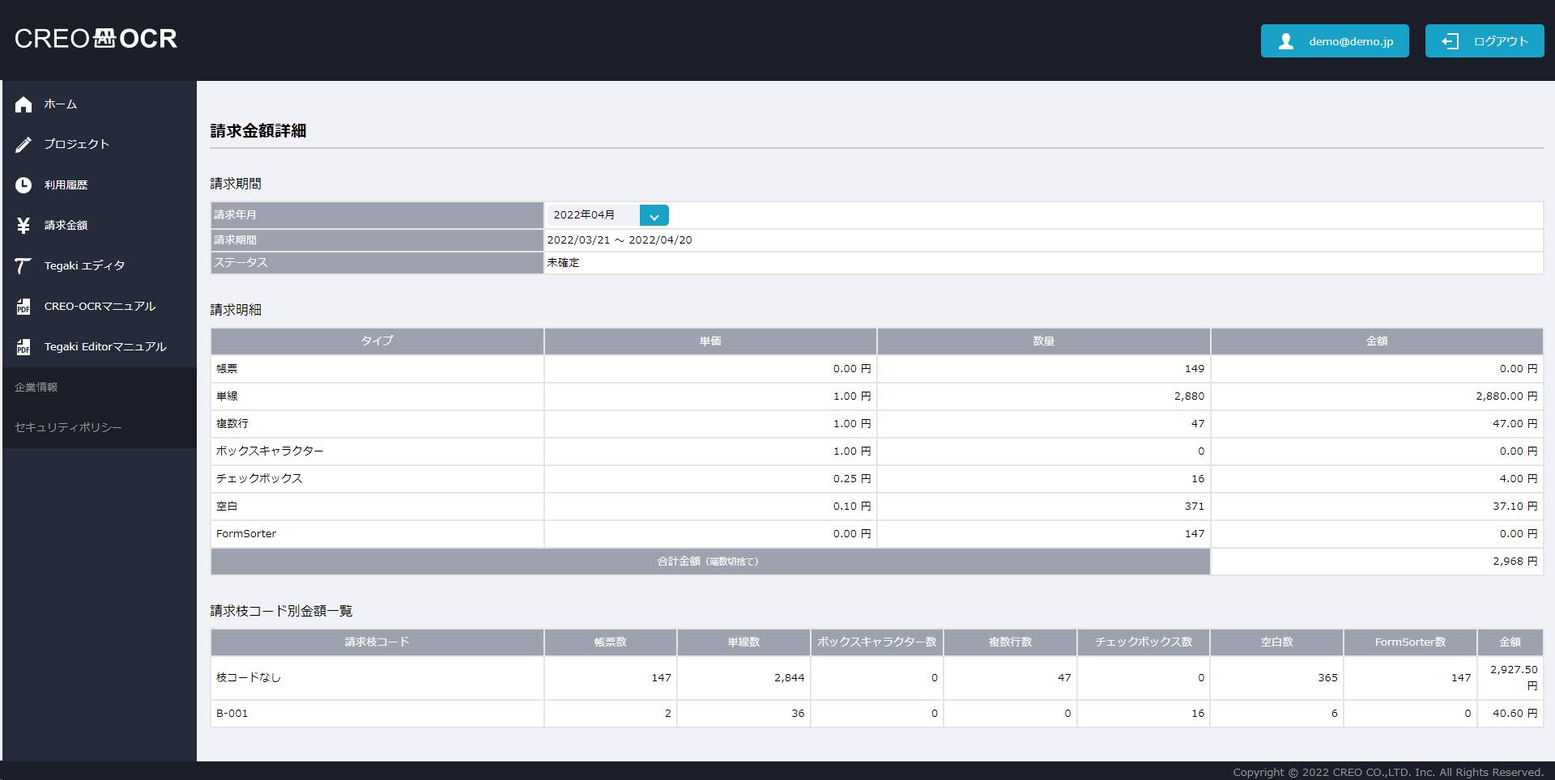The width and height of the screenshot is (1555, 780).
Task: Select セキュリティポリシー in the sidebar
Action: (68, 427)
